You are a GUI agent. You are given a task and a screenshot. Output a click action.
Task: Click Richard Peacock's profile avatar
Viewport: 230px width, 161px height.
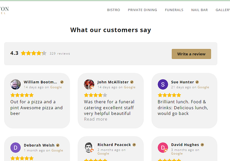(x=89, y=148)
